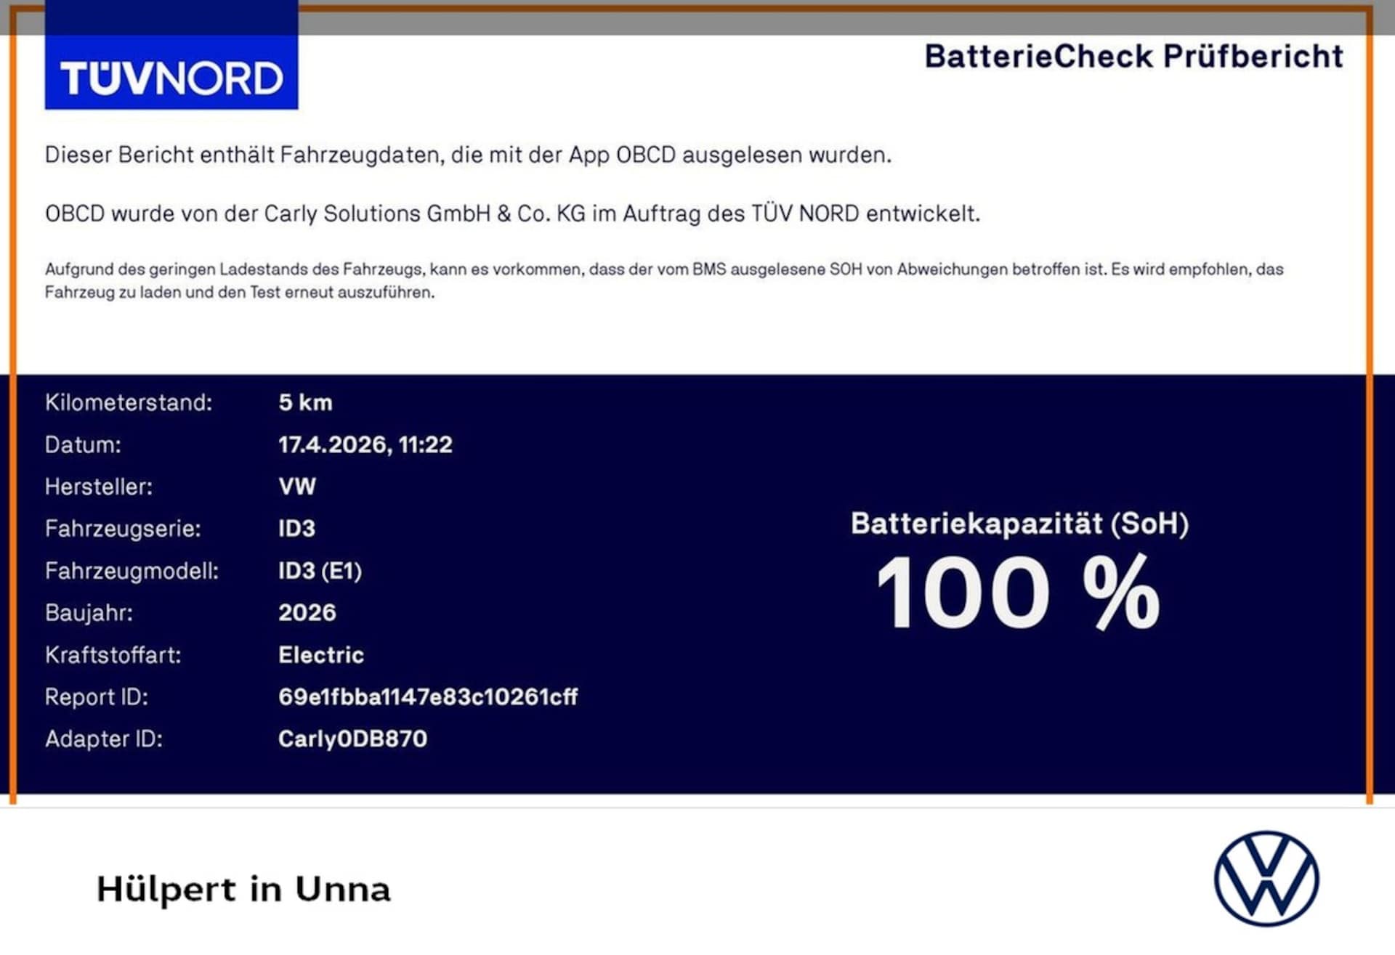
Task: Click the Adapter ID: label
Action: [104, 739]
